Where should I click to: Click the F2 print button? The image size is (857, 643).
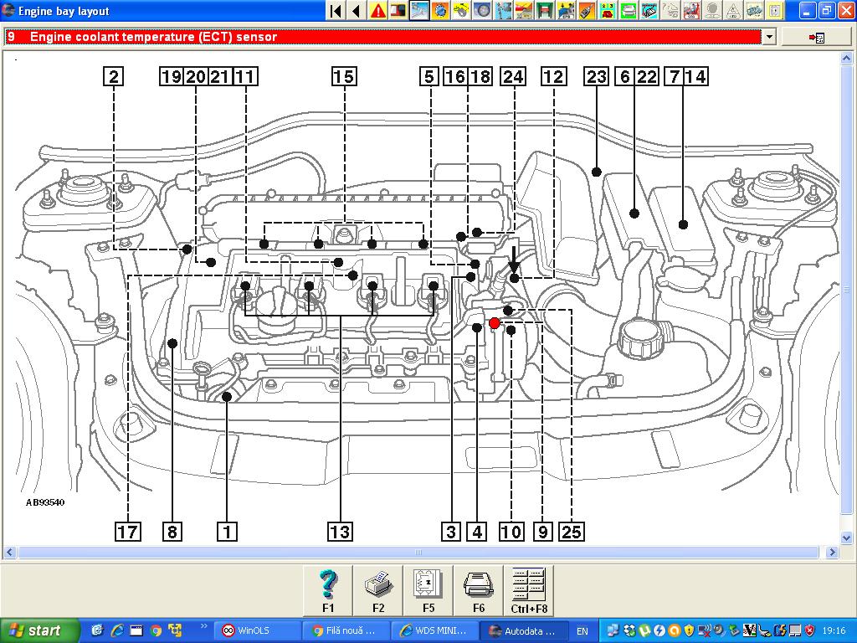tap(378, 590)
